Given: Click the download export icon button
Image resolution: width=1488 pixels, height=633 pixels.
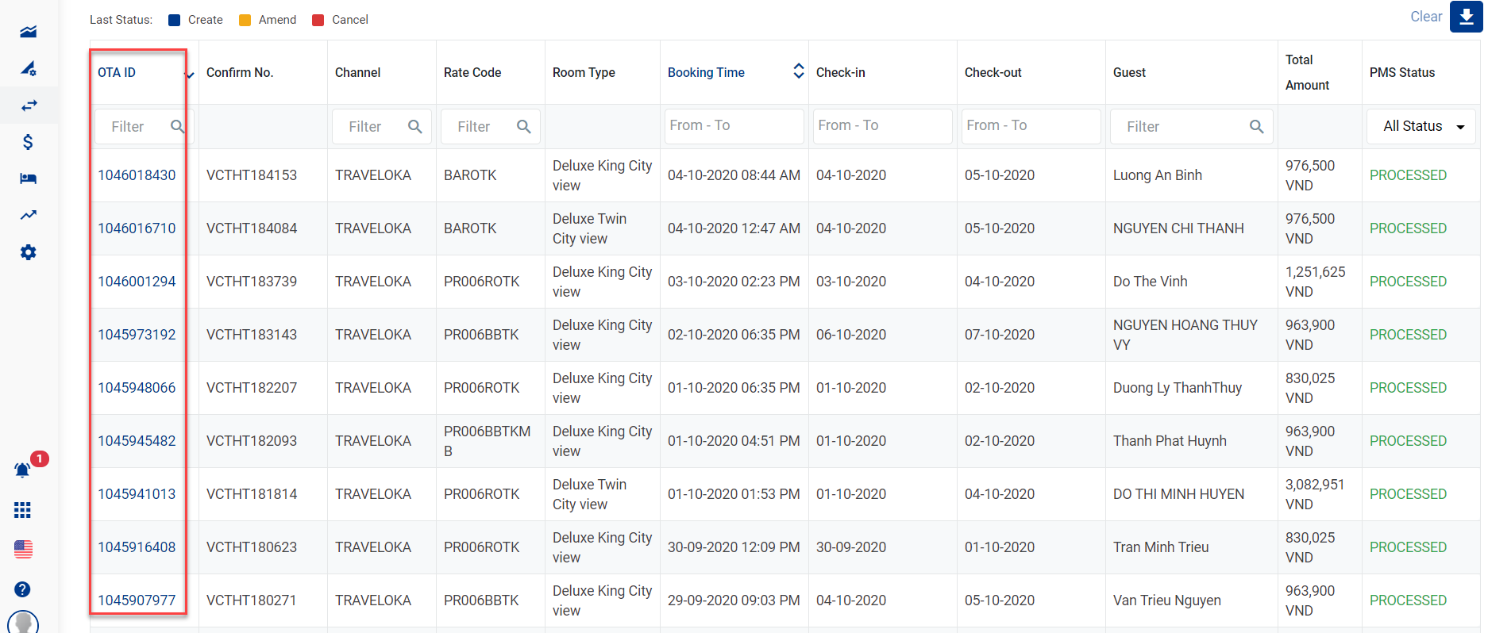Looking at the screenshot, I should tap(1466, 17).
